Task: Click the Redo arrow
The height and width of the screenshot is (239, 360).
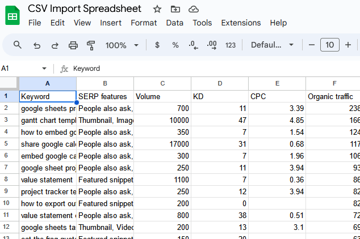Action: (x=55, y=45)
